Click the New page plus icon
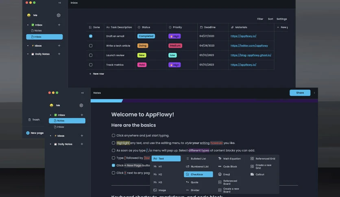This screenshot has width=340, height=197. (x=28, y=133)
